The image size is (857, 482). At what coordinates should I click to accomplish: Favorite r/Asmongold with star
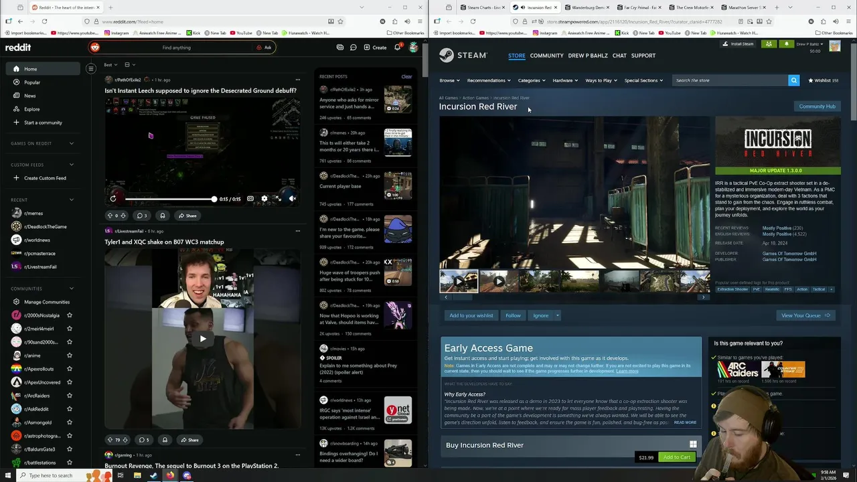click(70, 422)
